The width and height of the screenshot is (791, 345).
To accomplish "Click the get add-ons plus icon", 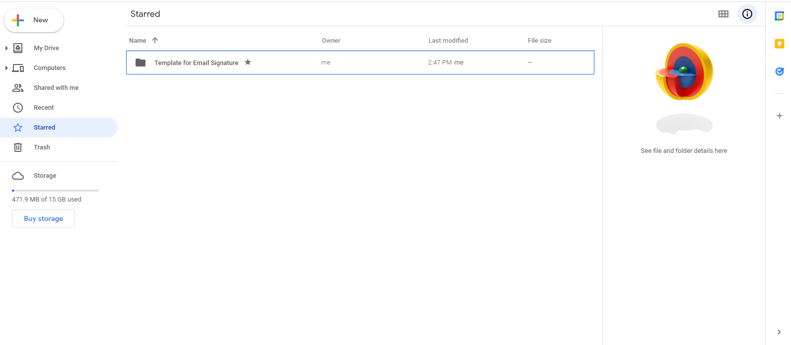I will tap(779, 116).
